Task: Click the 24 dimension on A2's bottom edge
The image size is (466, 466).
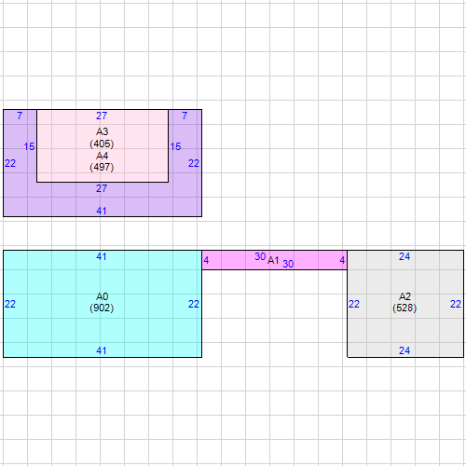Action: click(404, 350)
